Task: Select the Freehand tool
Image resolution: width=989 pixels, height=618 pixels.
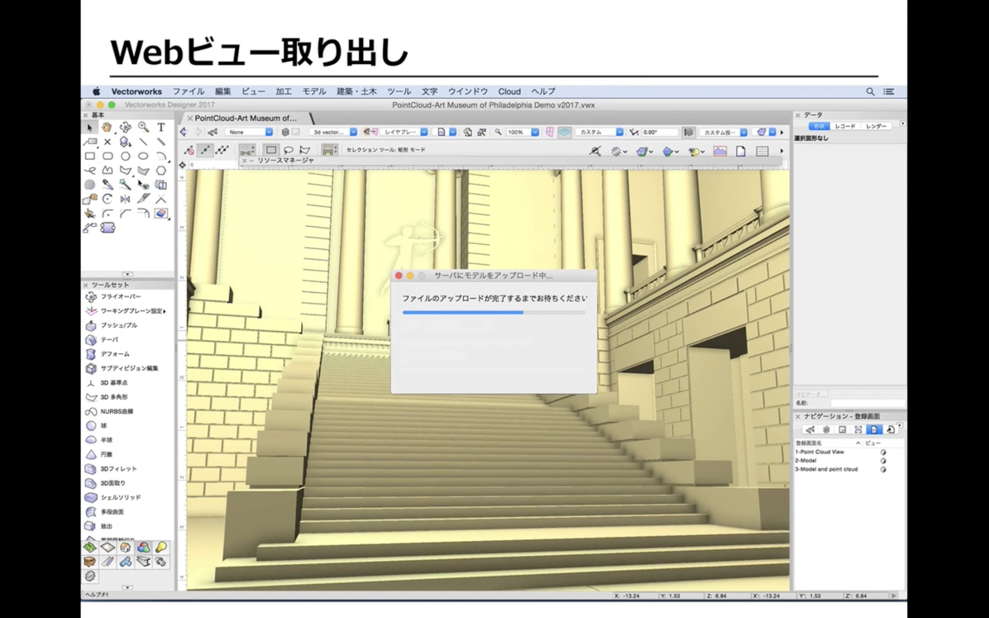Action: click(89, 170)
